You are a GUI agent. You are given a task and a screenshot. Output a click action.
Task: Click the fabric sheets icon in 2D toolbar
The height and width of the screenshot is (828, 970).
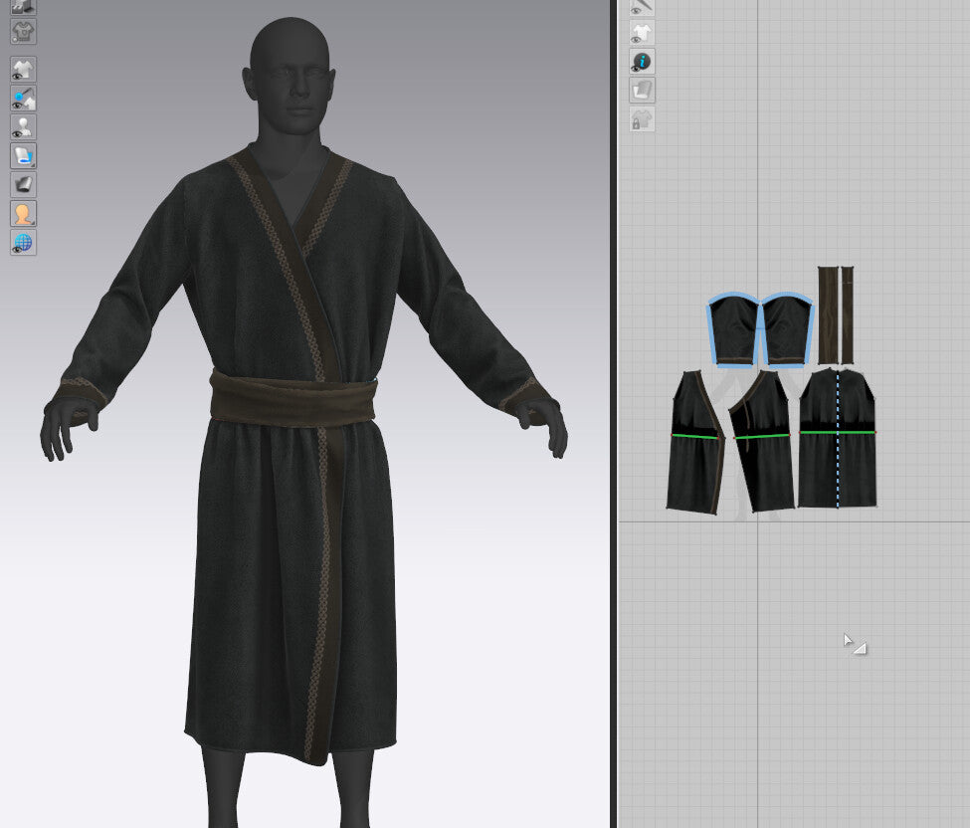pos(642,91)
